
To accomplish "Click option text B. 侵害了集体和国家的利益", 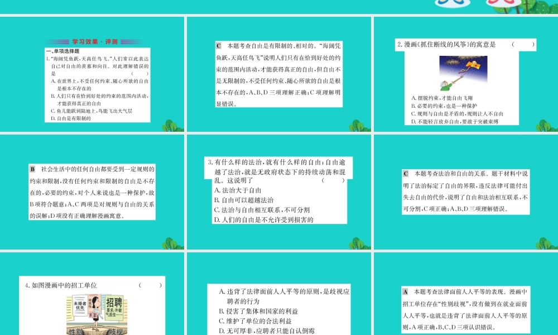I will 258,311.
